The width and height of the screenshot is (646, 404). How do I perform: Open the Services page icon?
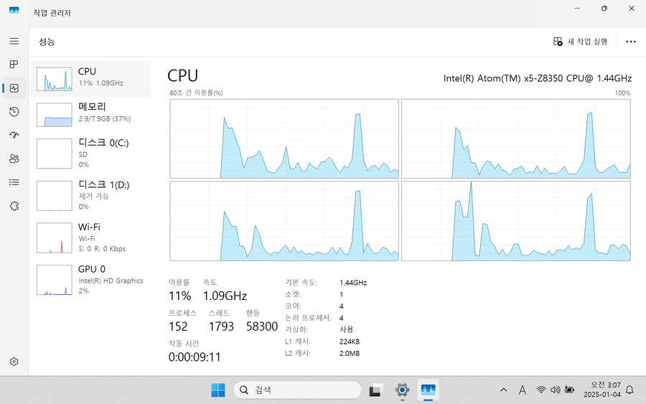[x=14, y=206]
